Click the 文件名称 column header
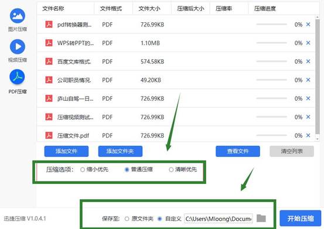 point(53,9)
